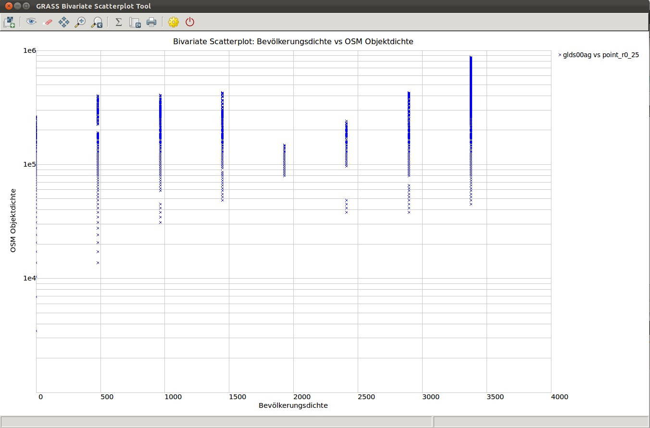Image resolution: width=650 pixels, height=428 pixels.
Task: Click the right status bar field
Action: coord(540,421)
